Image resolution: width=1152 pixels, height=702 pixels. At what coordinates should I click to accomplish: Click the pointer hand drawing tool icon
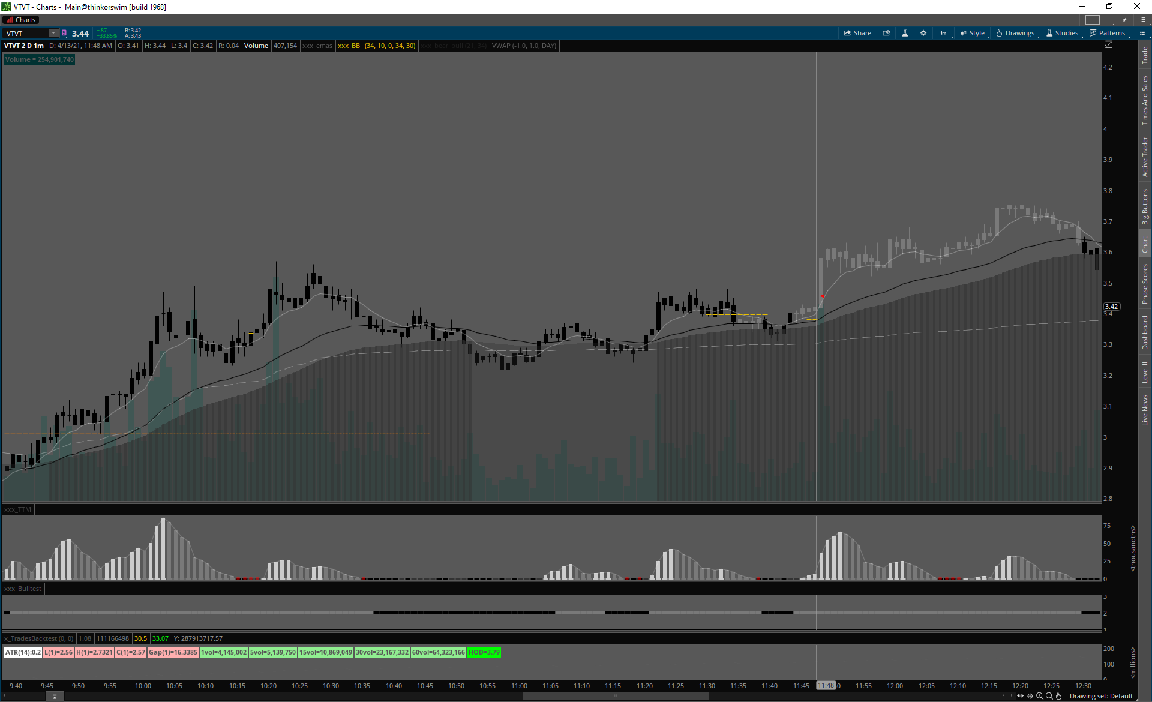[1059, 696]
